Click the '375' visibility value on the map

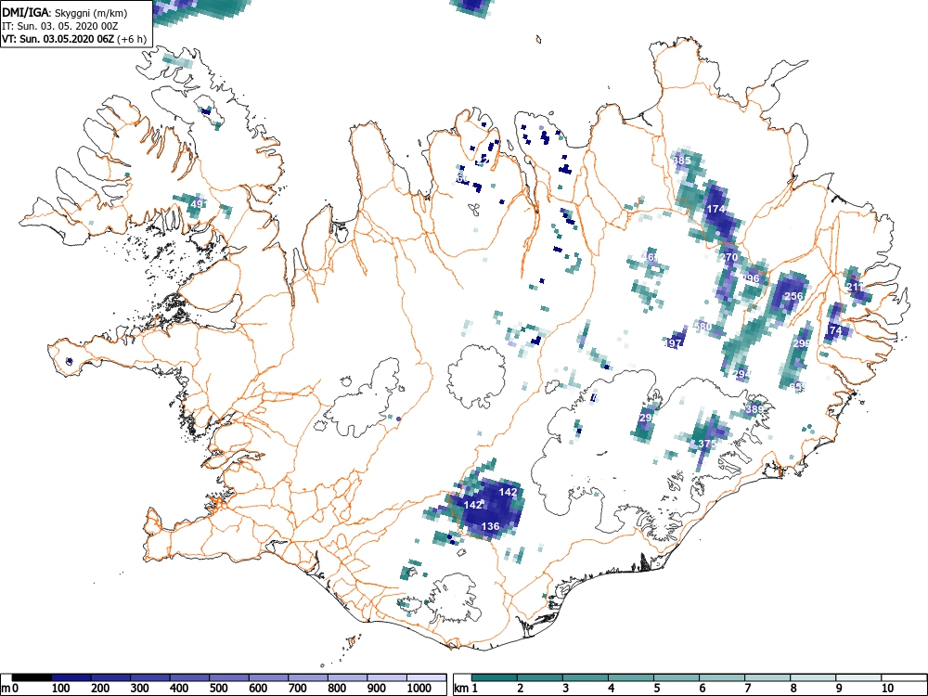pos(707,444)
